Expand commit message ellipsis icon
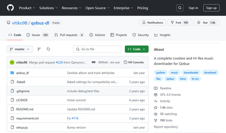 94,62
